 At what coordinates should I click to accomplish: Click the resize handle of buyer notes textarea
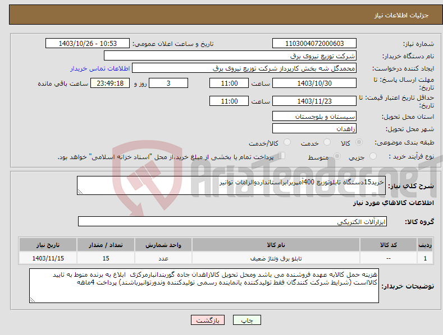(33, 300)
